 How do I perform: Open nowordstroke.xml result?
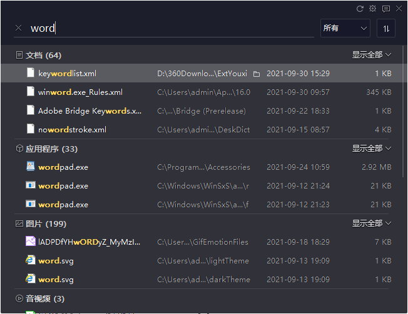tap(72, 129)
